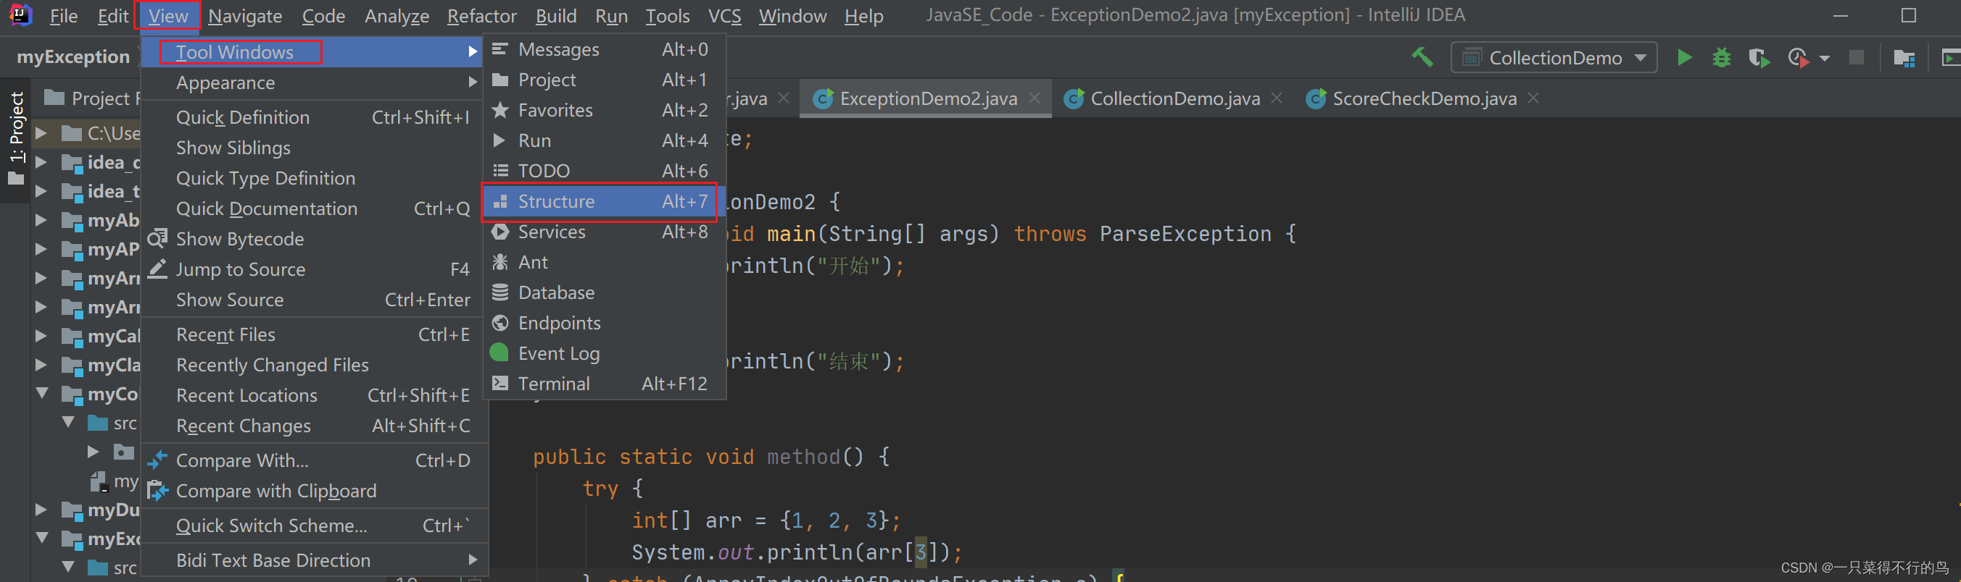The width and height of the screenshot is (1961, 582).
Task: Open the Build menu
Action: click(556, 16)
